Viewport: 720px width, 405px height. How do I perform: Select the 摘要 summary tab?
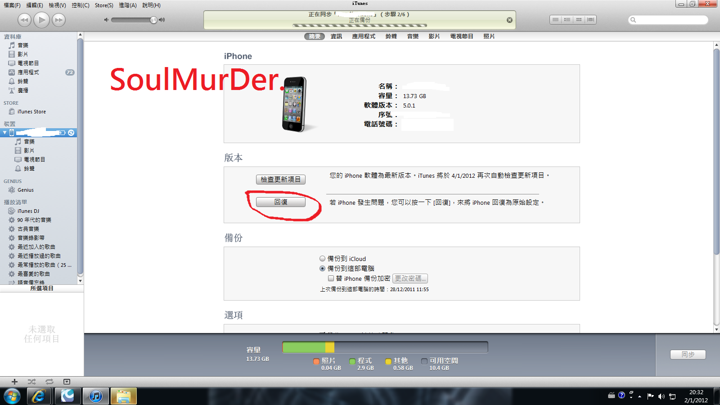(315, 36)
